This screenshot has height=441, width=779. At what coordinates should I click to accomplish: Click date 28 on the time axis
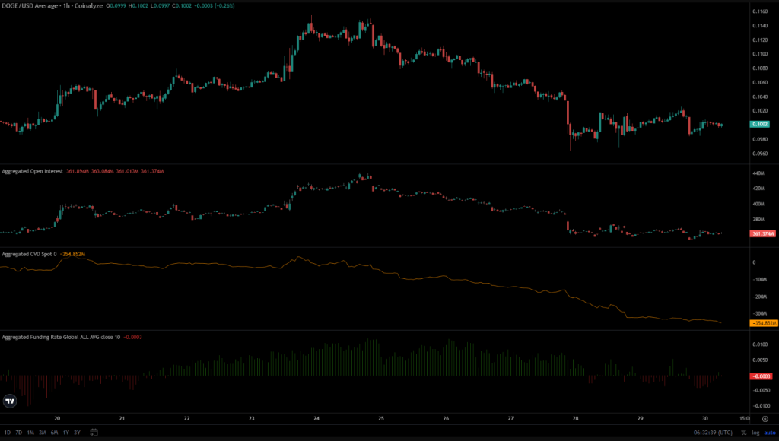coord(575,419)
